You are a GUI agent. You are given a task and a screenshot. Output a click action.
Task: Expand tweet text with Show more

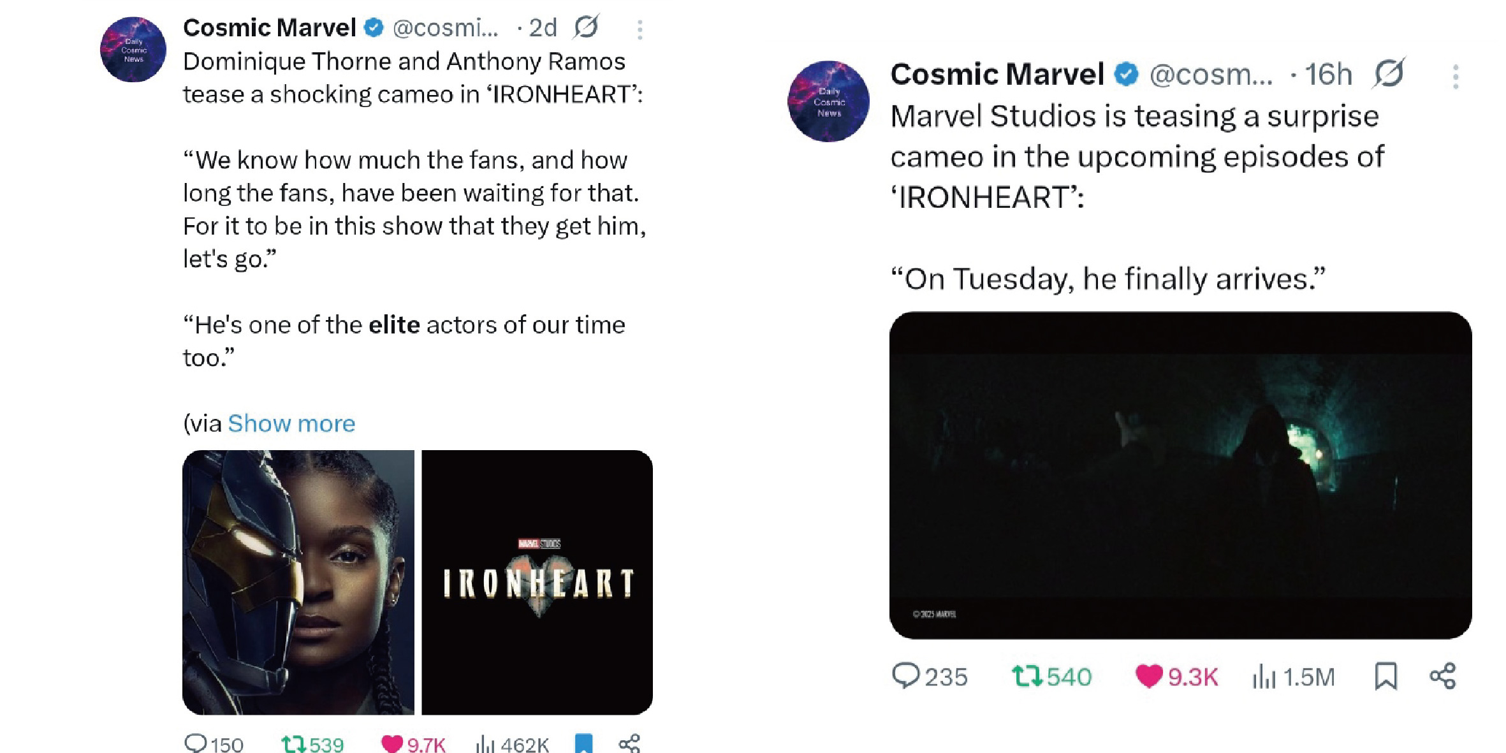291,423
